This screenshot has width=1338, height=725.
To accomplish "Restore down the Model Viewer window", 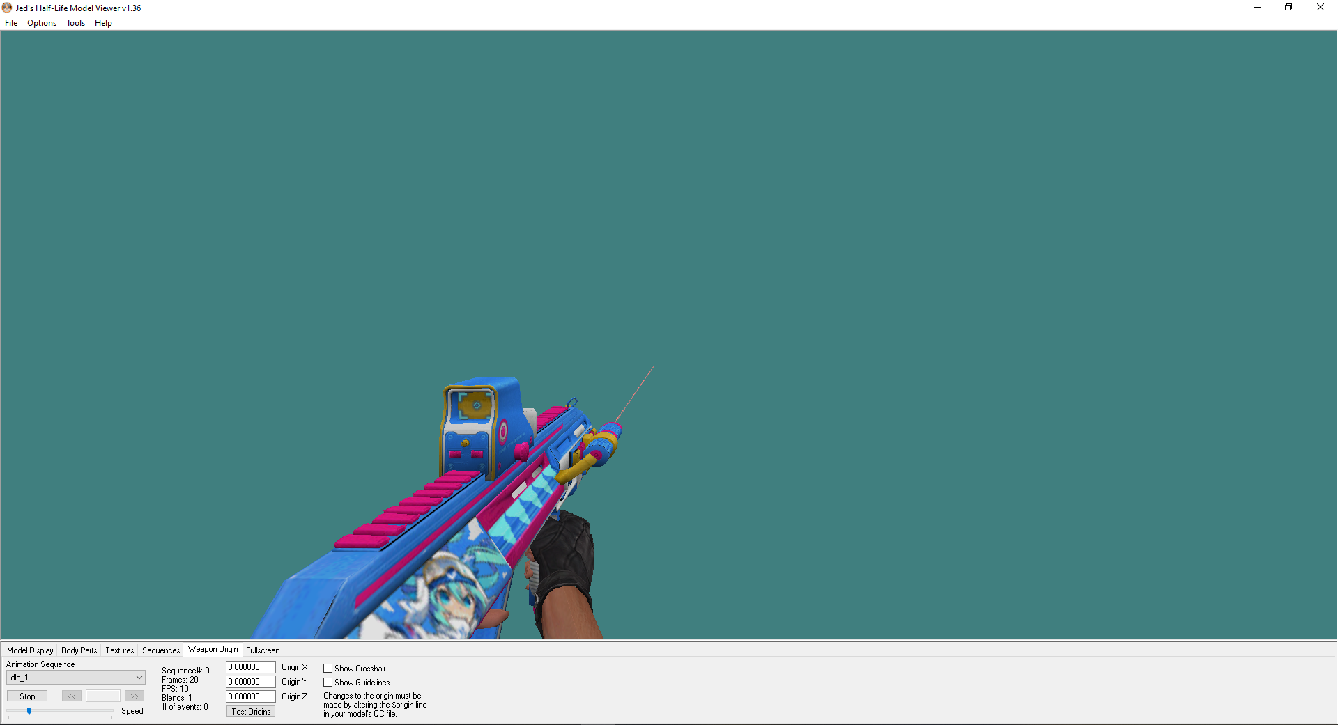I will (1289, 8).
